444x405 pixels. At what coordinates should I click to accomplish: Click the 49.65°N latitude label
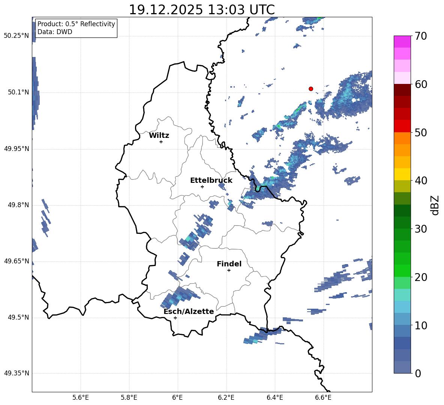click(x=16, y=261)
